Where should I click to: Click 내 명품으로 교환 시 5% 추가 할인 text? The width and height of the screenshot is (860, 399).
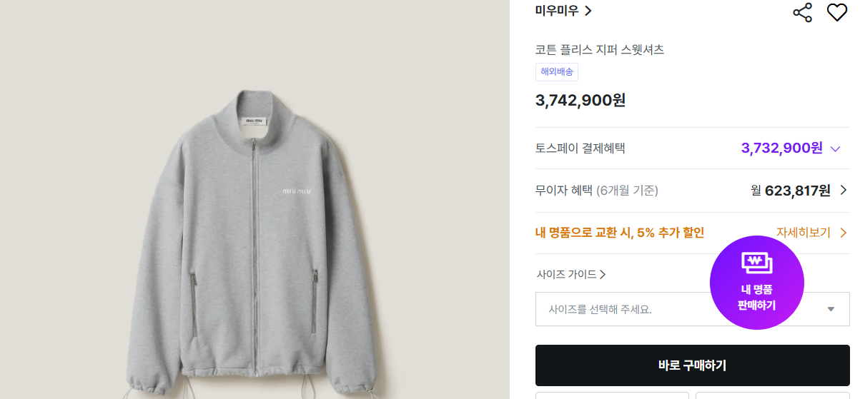pos(620,233)
